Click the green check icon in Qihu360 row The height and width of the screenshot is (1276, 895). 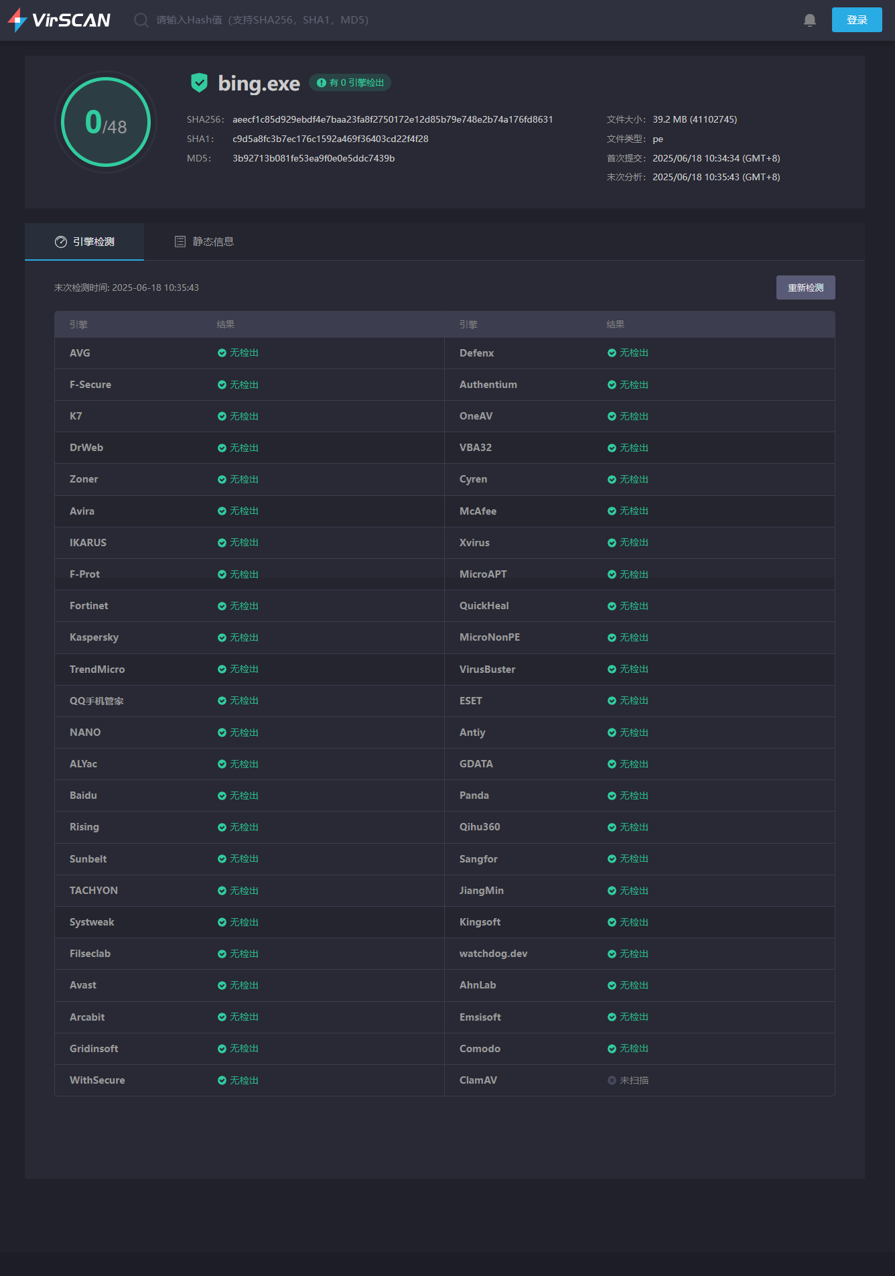[612, 827]
